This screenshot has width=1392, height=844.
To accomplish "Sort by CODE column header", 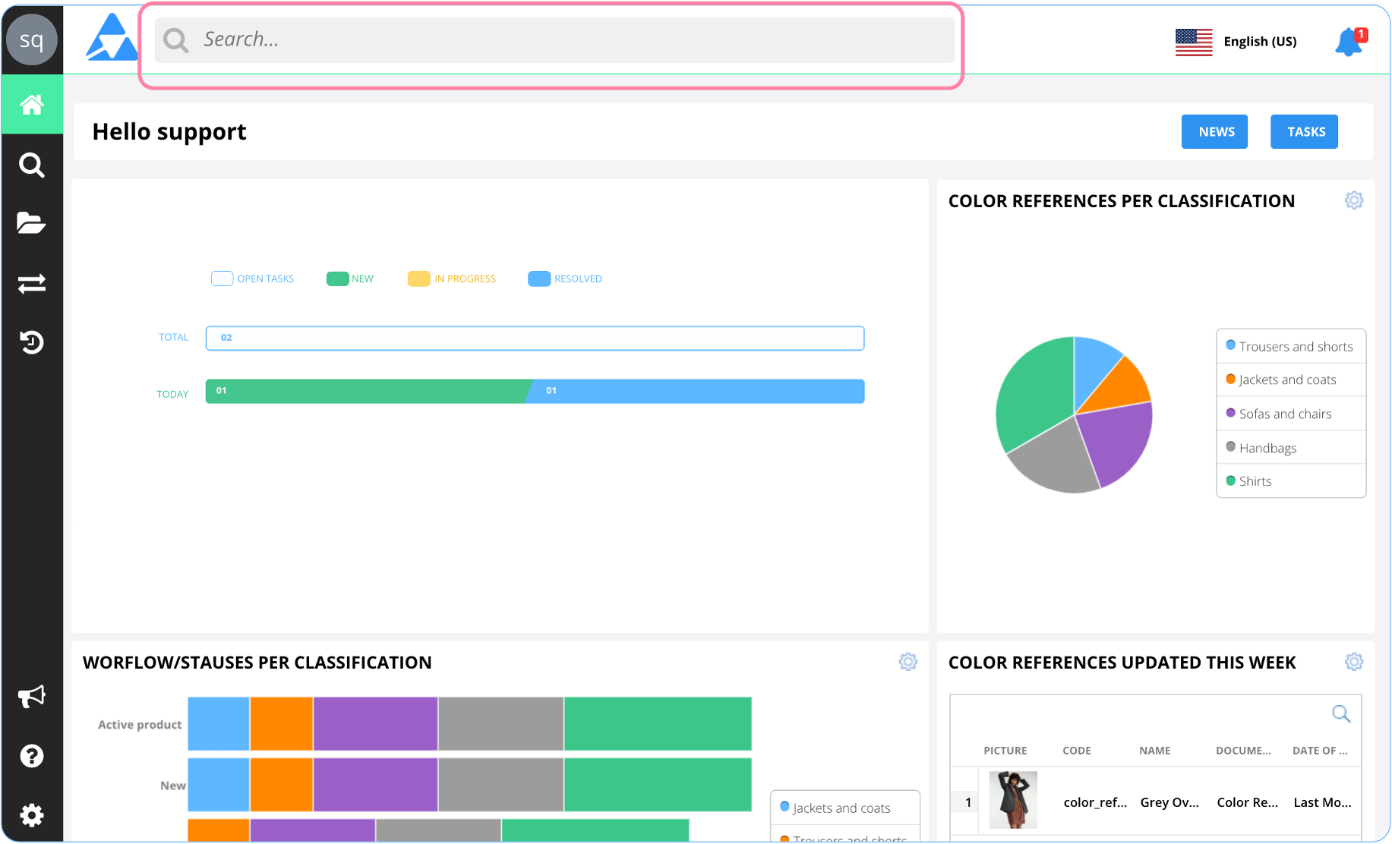I will click(1076, 751).
